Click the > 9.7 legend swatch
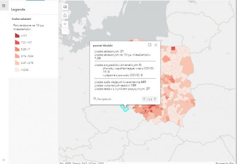Screen dimensions: 237x164 (17, 35)
